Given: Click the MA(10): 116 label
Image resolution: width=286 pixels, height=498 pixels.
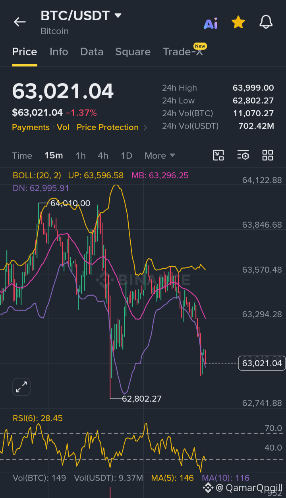Looking at the screenshot, I should pyautogui.click(x=226, y=478).
